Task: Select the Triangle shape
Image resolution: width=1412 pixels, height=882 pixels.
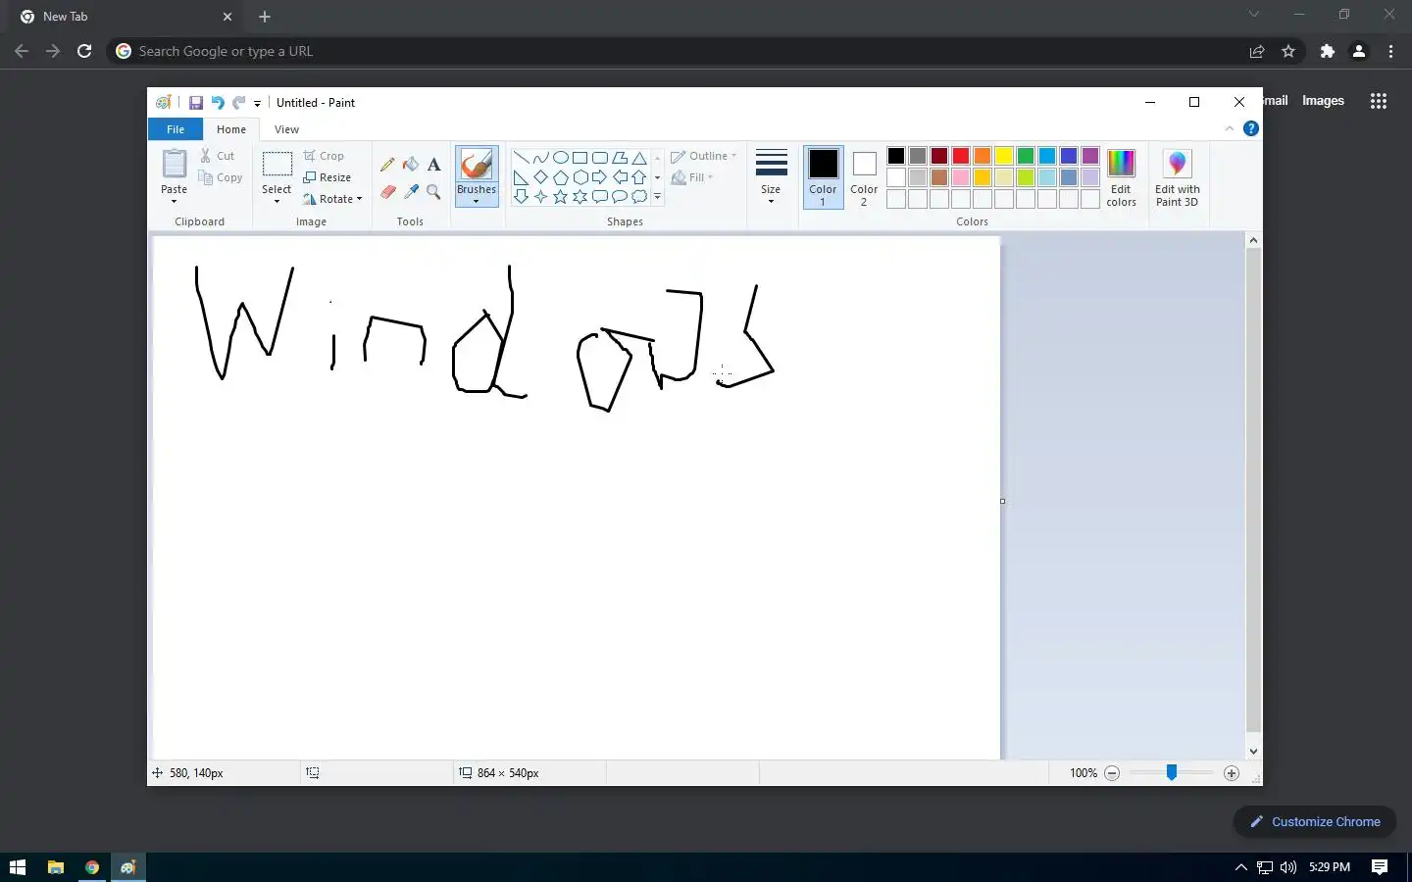Action: [639, 158]
